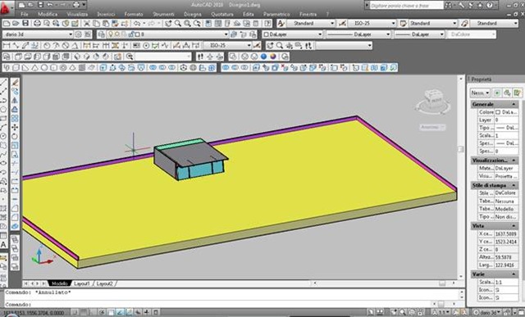Click the Sphere primitive icon in modeling toolbar
The image size is (525, 317).
pos(44,67)
